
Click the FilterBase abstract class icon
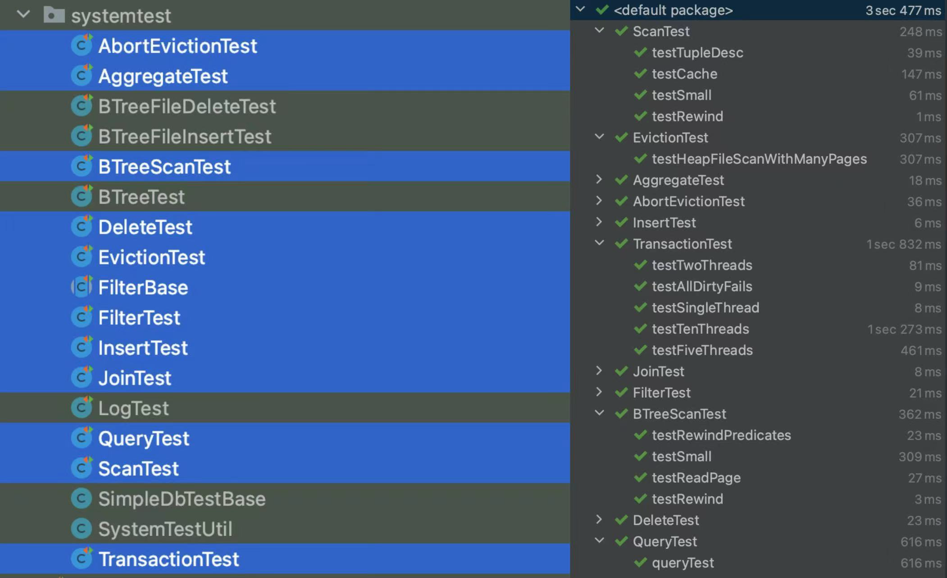point(82,287)
